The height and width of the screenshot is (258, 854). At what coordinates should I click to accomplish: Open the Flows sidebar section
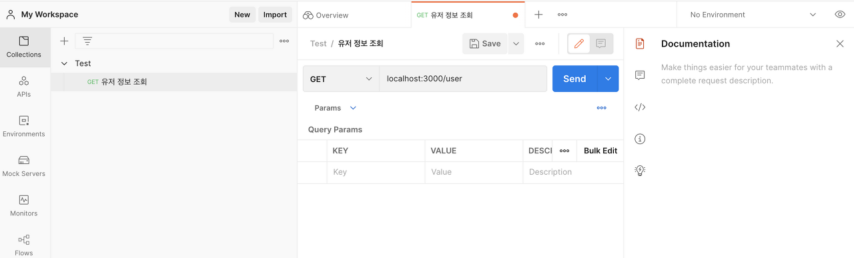(24, 245)
